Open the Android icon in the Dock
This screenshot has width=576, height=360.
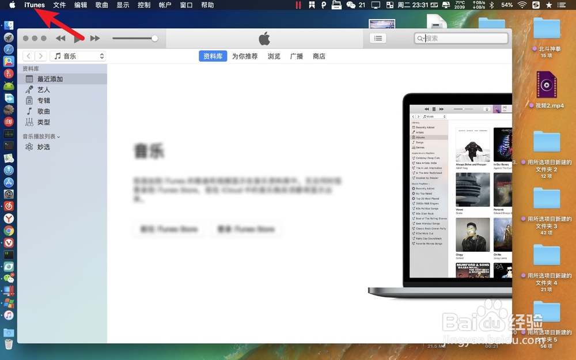(x=9, y=86)
